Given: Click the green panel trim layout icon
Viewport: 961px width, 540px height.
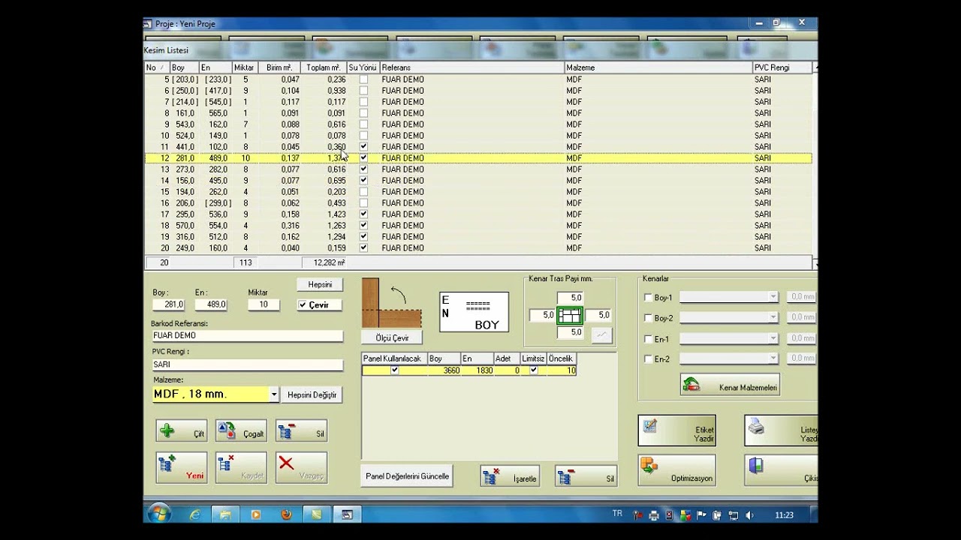Looking at the screenshot, I should pos(570,316).
